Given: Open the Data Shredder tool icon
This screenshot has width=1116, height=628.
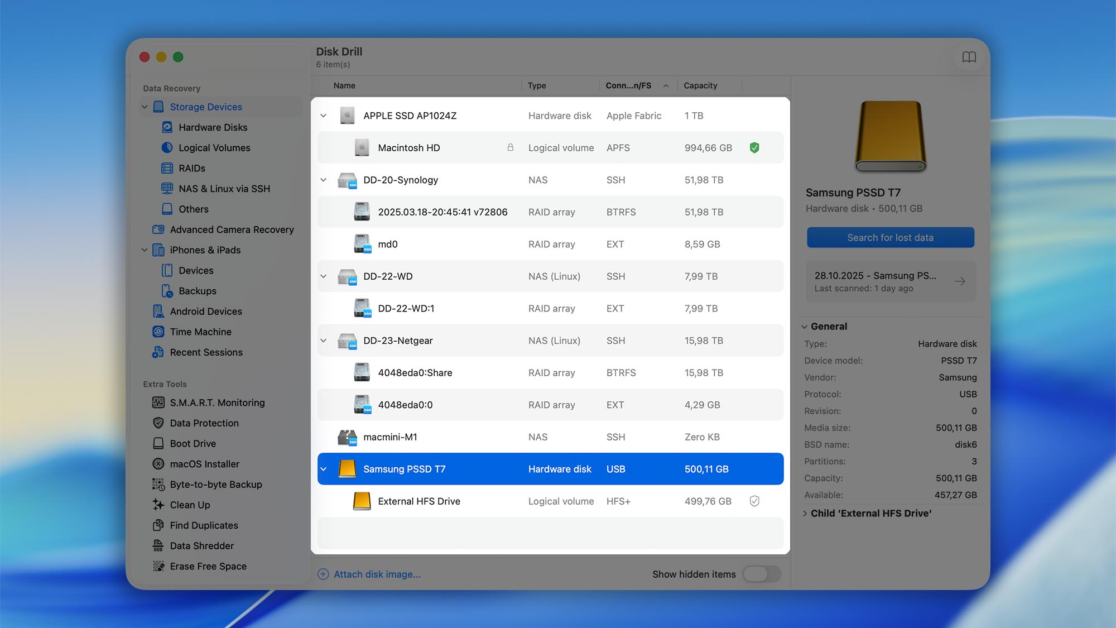Looking at the screenshot, I should click(158, 545).
